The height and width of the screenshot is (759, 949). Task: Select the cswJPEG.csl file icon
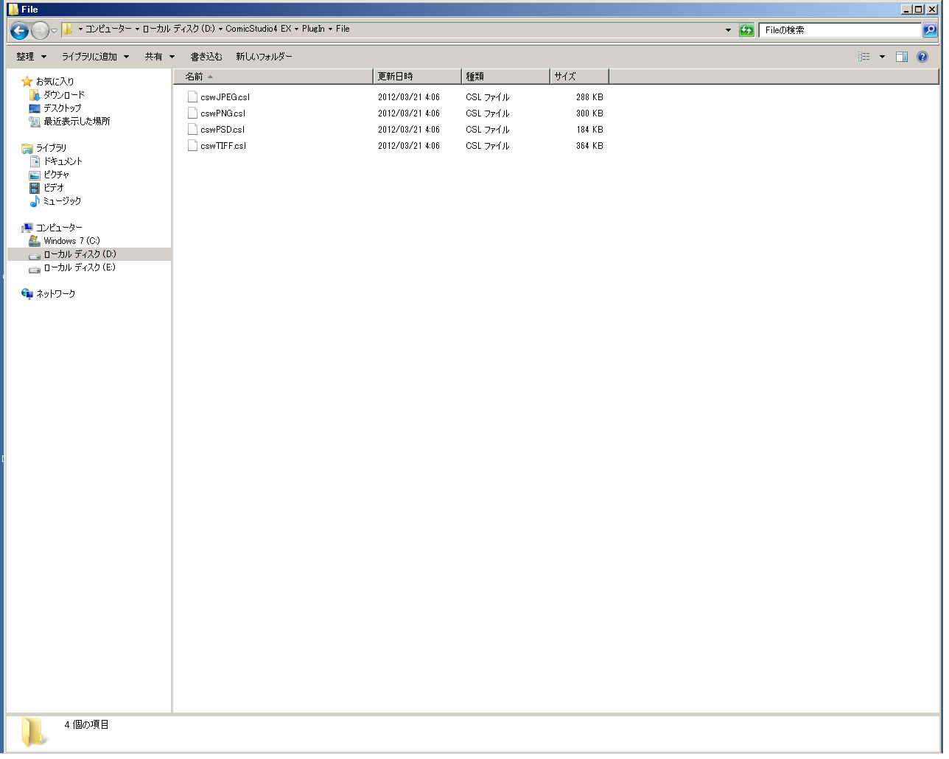click(192, 97)
